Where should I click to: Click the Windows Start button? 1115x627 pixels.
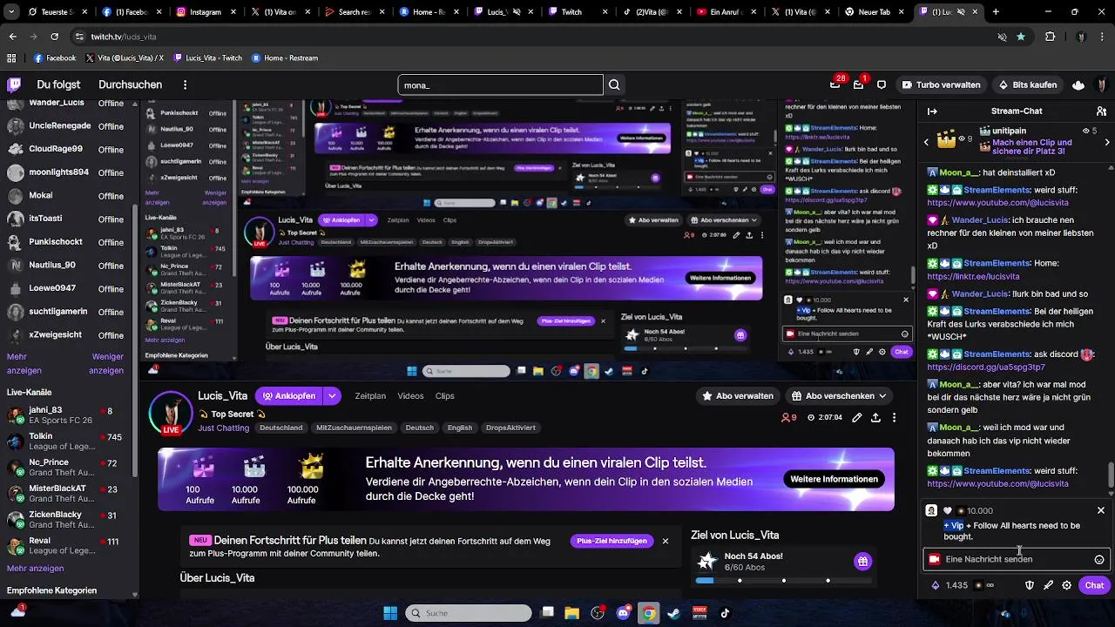(390, 613)
